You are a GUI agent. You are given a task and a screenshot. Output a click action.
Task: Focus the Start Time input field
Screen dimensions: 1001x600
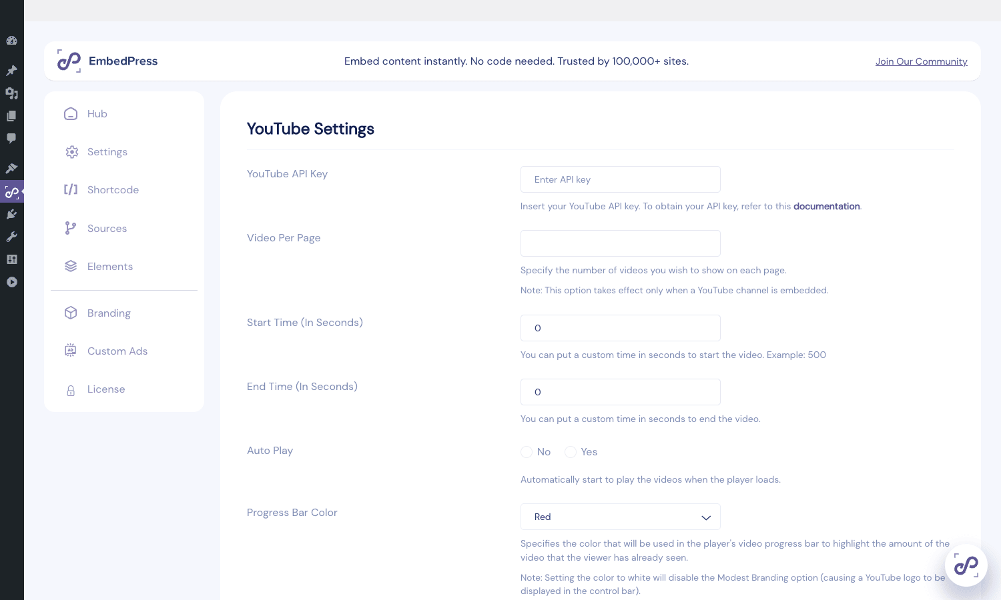tap(621, 328)
